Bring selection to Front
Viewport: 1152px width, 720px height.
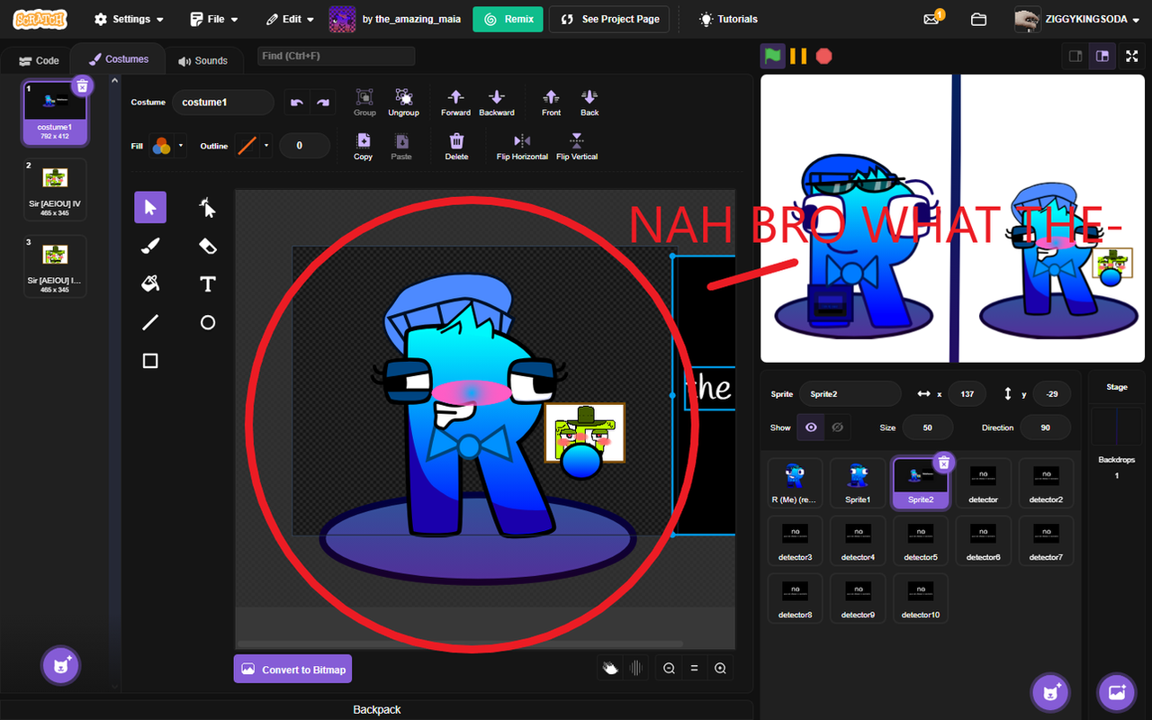pos(552,102)
